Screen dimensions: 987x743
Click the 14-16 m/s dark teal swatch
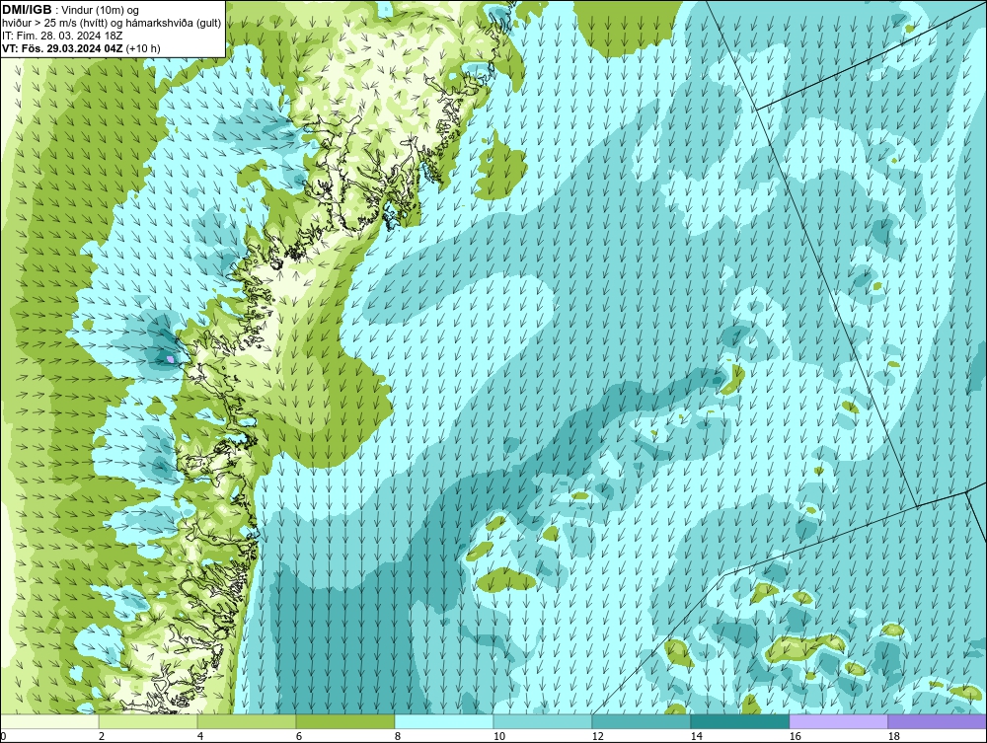click(739, 721)
